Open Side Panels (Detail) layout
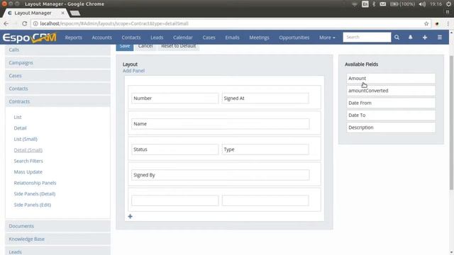Viewport: 454px width, 255px height. coord(35,194)
